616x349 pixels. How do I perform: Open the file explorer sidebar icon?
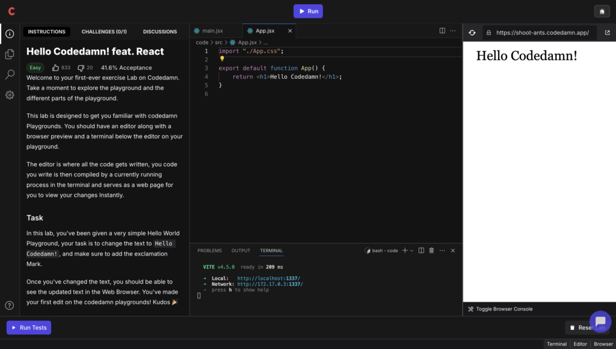click(x=9, y=54)
